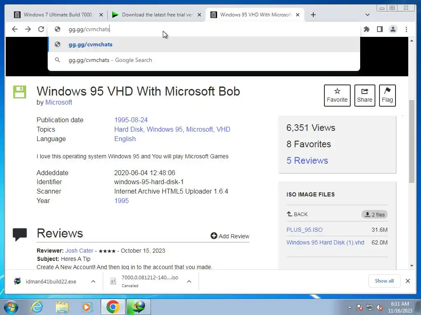Open the English language link
Viewport: 421px width, 315px height.
coord(125,139)
